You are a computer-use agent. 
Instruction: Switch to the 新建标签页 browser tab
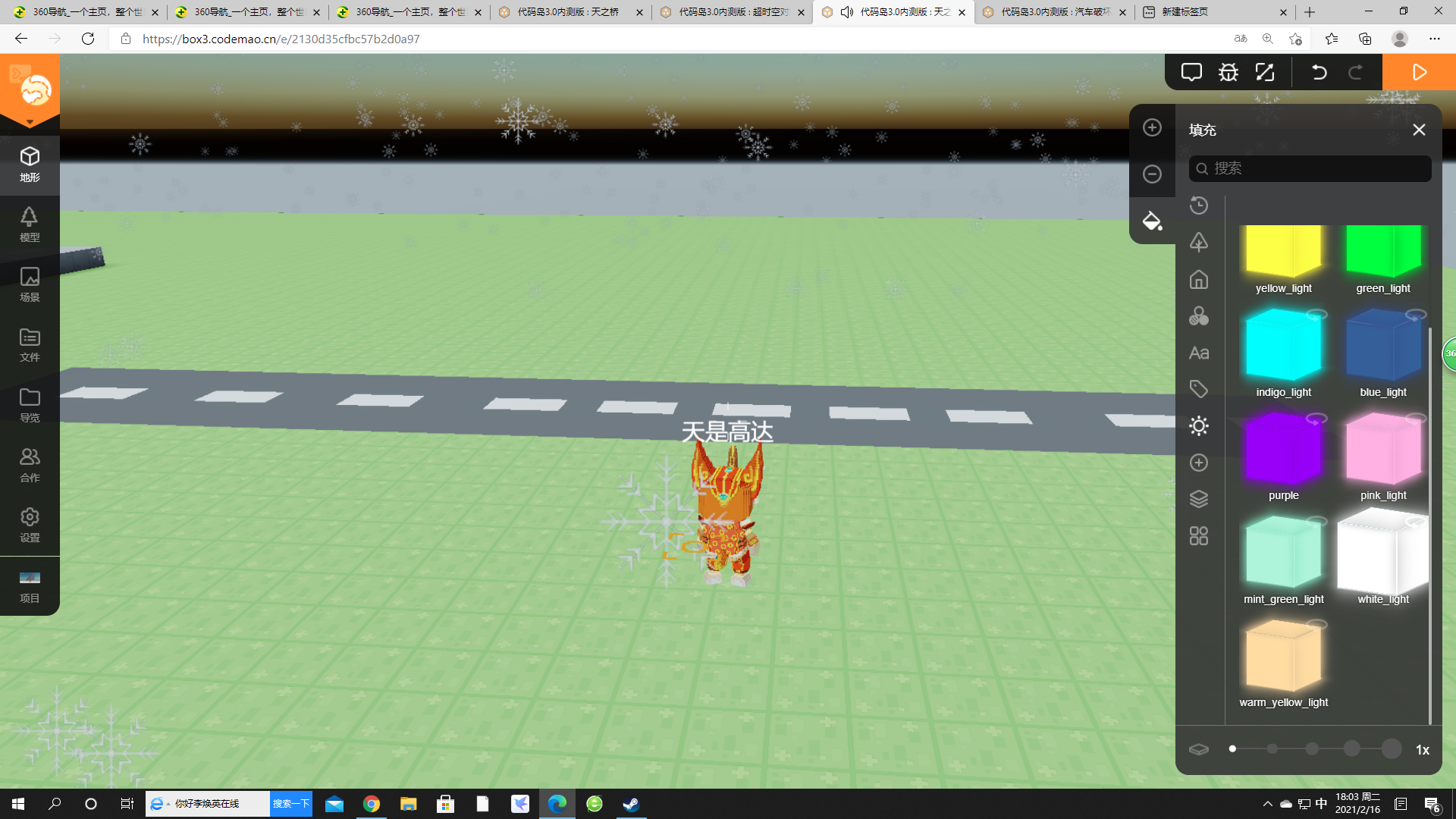(x=1216, y=12)
